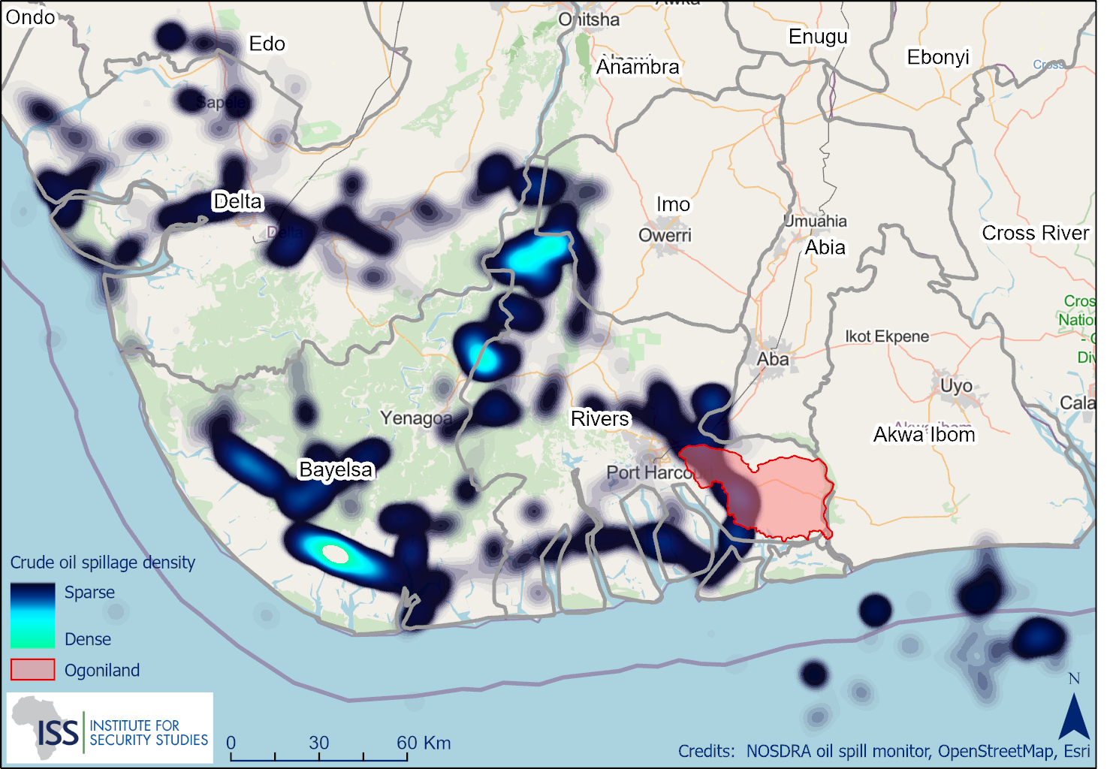The image size is (1107, 769).
Task: Toggle the Dense density legend entry
Action: point(87,640)
